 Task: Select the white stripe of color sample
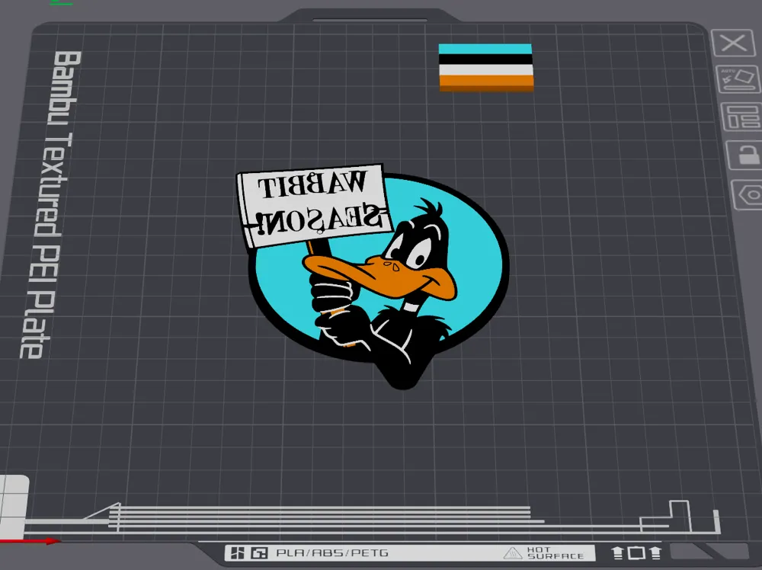click(x=486, y=70)
